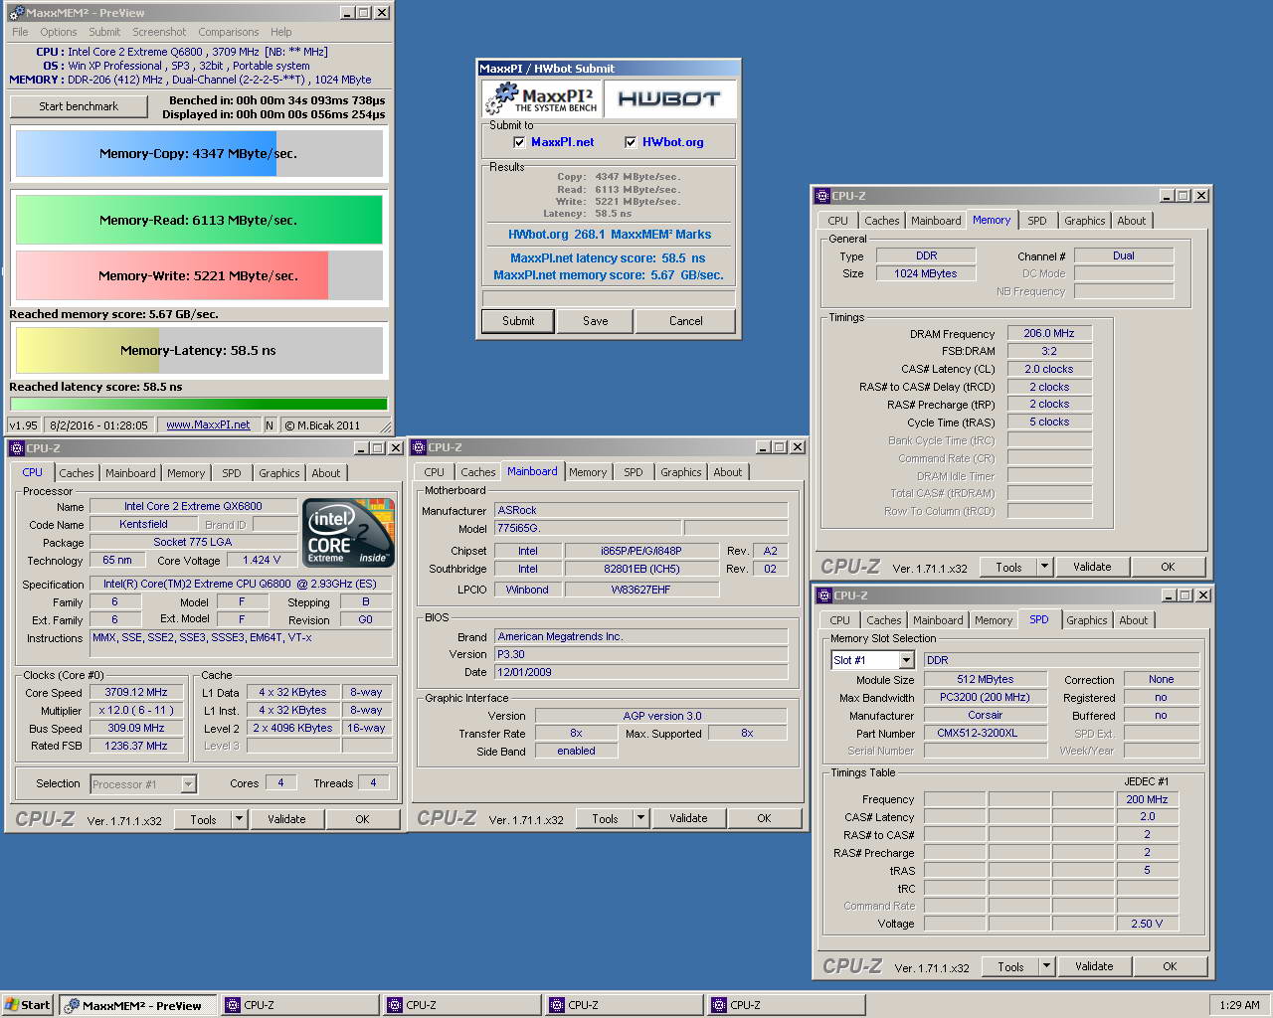1273x1018 pixels.
Task: Toggle the HWbot.org submit checkbox
Action: (x=631, y=142)
